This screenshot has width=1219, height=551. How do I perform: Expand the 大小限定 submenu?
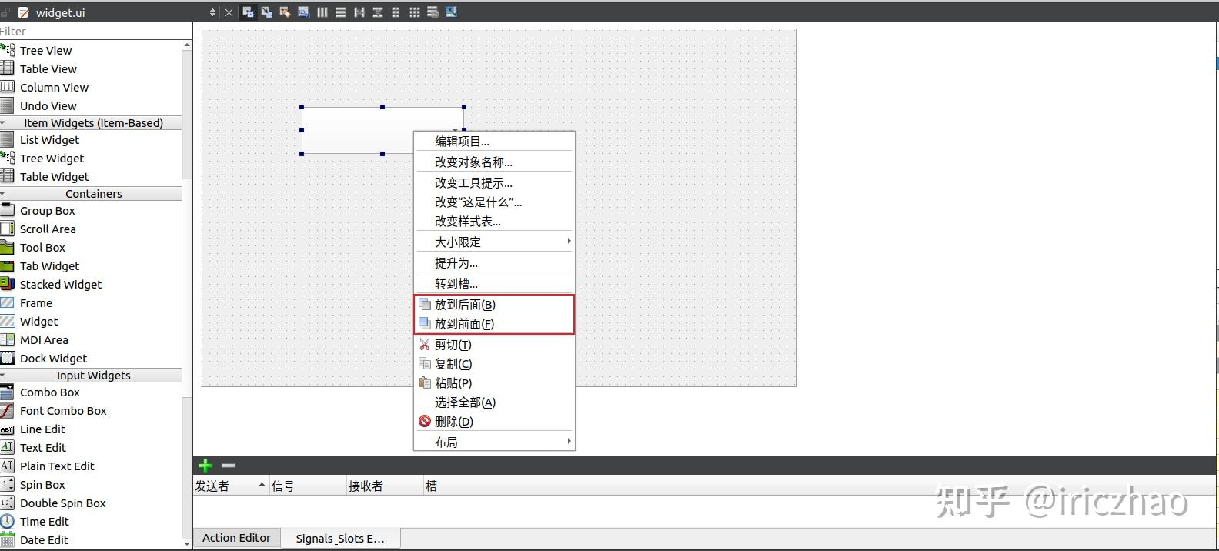[494, 242]
